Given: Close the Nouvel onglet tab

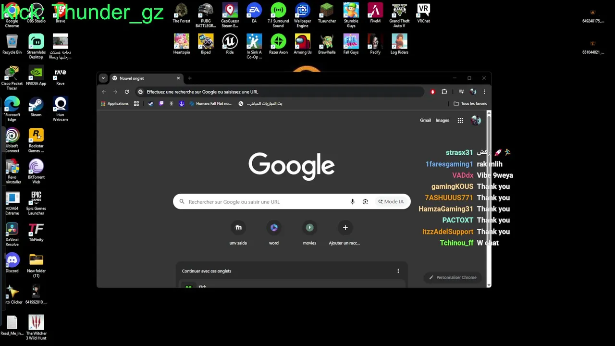Looking at the screenshot, I should point(178,78).
